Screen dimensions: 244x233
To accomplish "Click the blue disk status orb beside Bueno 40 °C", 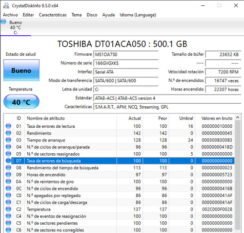I will (x=3, y=22).
